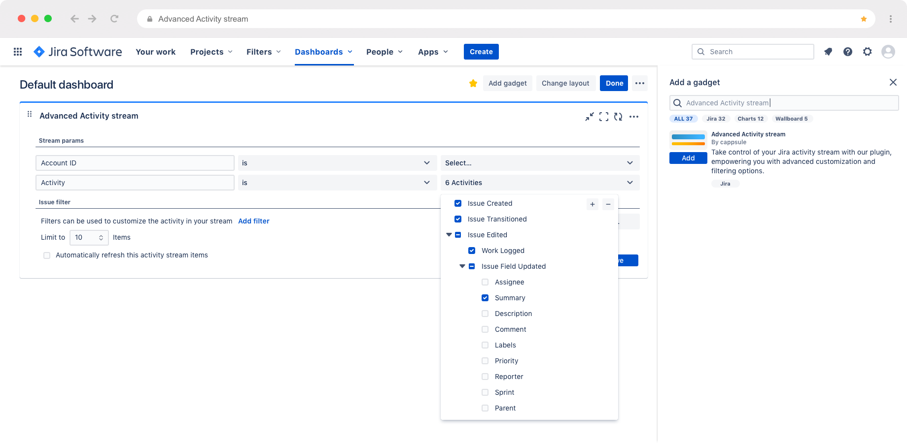Check the Description field option
The height and width of the screenshot is (443, 907).
click(x=485, y=314)
